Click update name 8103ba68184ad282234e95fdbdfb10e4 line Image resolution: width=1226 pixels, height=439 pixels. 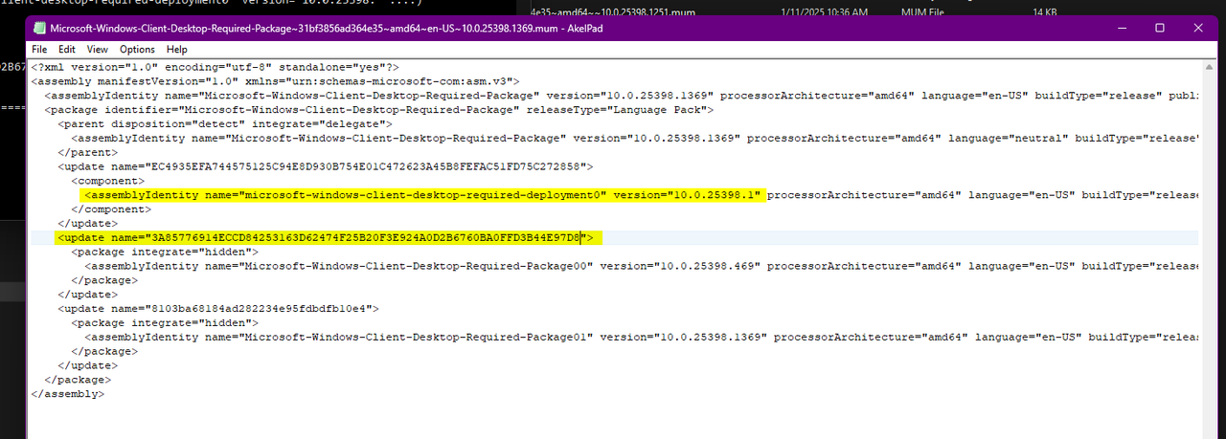click(x=219, y=309)
